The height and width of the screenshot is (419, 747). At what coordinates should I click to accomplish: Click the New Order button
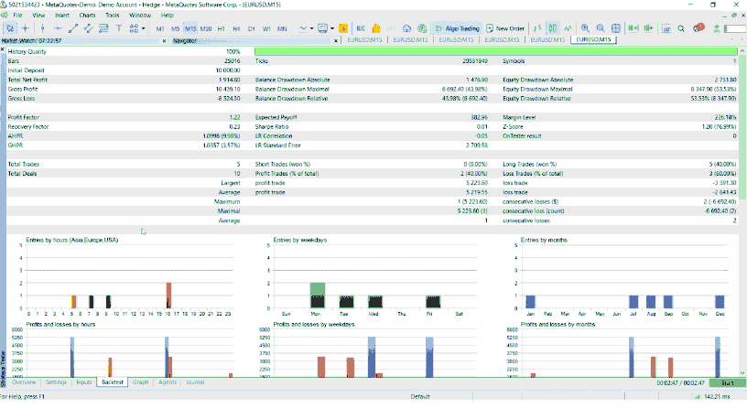(x=505, y=28)
